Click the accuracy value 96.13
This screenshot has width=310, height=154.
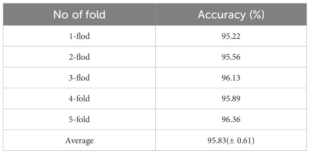[231, 78]
